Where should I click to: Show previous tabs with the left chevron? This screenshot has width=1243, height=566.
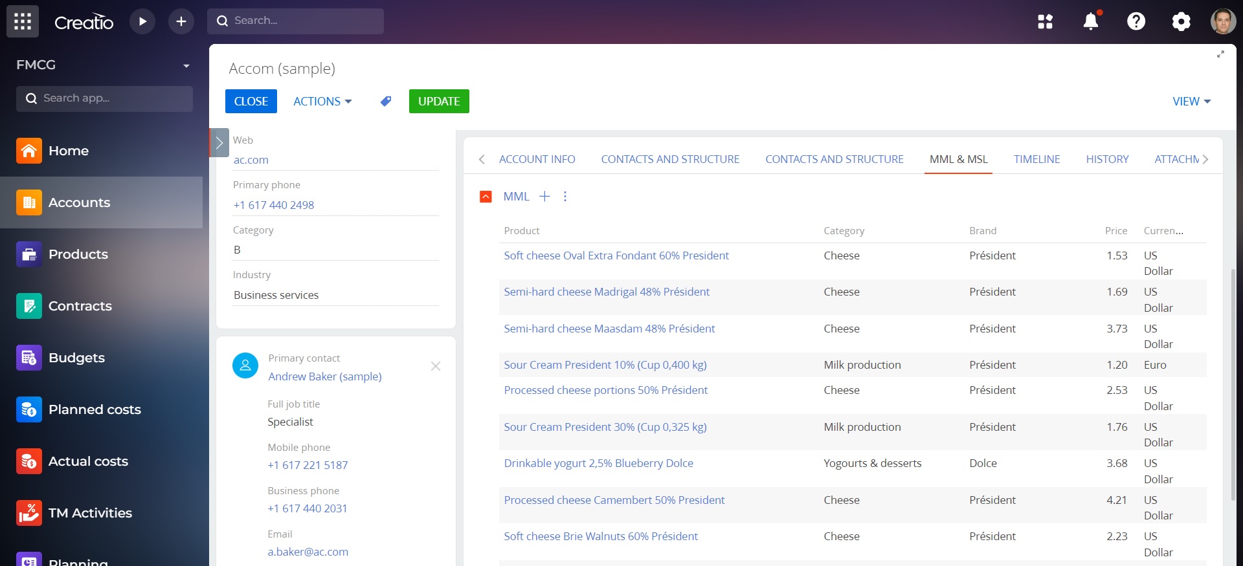(x=482, y=159)
